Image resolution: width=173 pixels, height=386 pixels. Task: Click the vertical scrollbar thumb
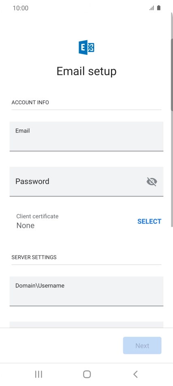click(x=172, y=74)
